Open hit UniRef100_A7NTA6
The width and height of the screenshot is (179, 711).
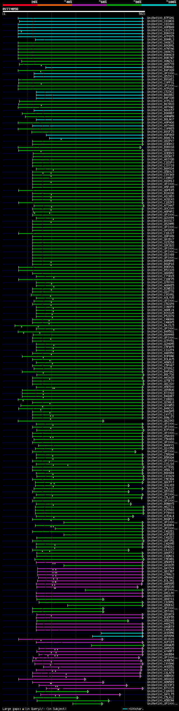click(x=161, y=49)
